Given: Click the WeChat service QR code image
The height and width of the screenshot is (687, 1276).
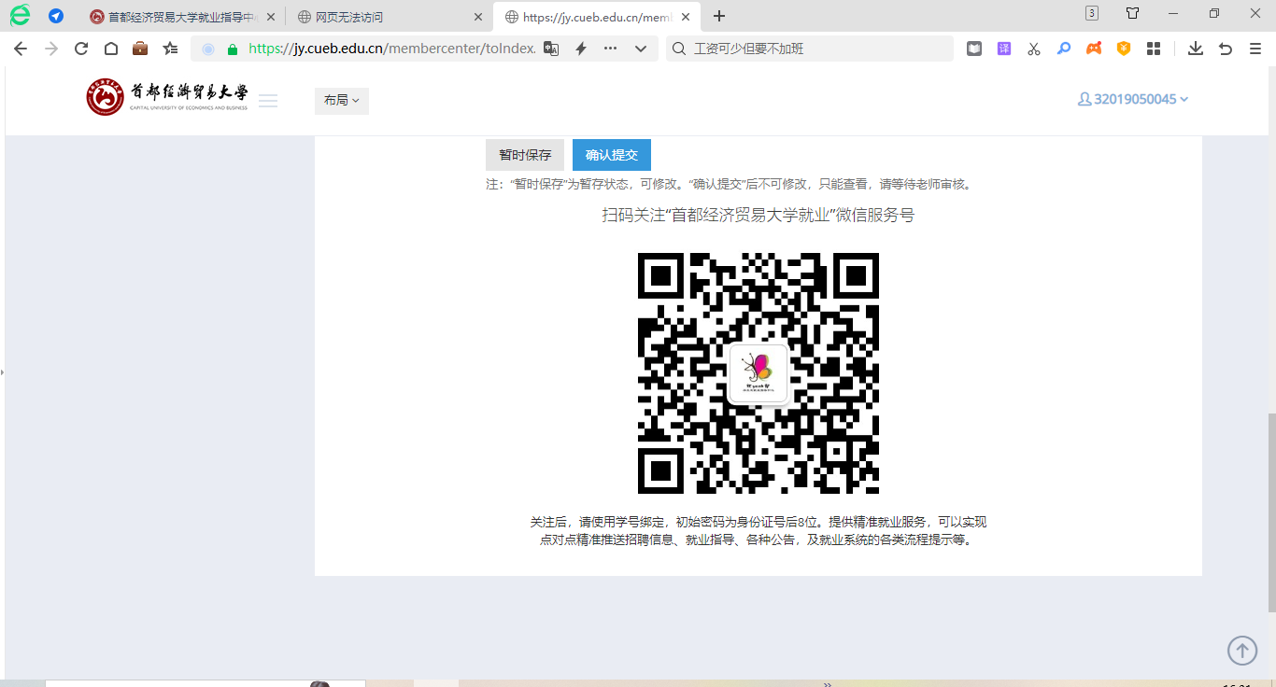Looking at the screenshot, I should (x=759, y=373).
